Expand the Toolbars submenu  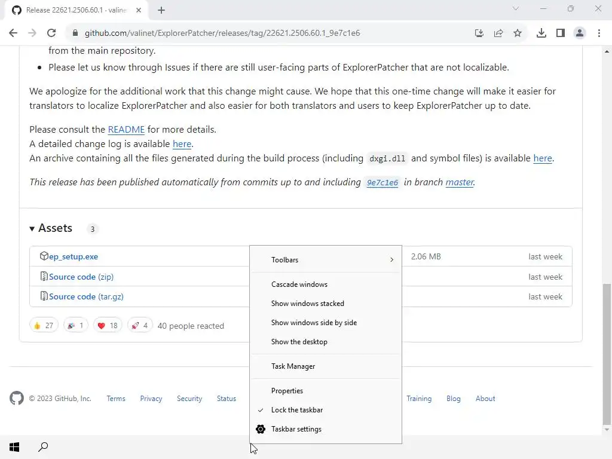pyautogui.click(x=326, y=260)
